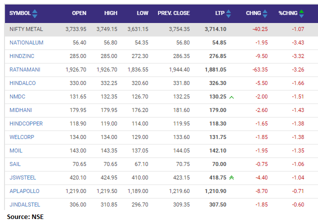Select HINDALCO prev close 331.80
The width and height of the screenshot is (318, 223).
(181, 83)
